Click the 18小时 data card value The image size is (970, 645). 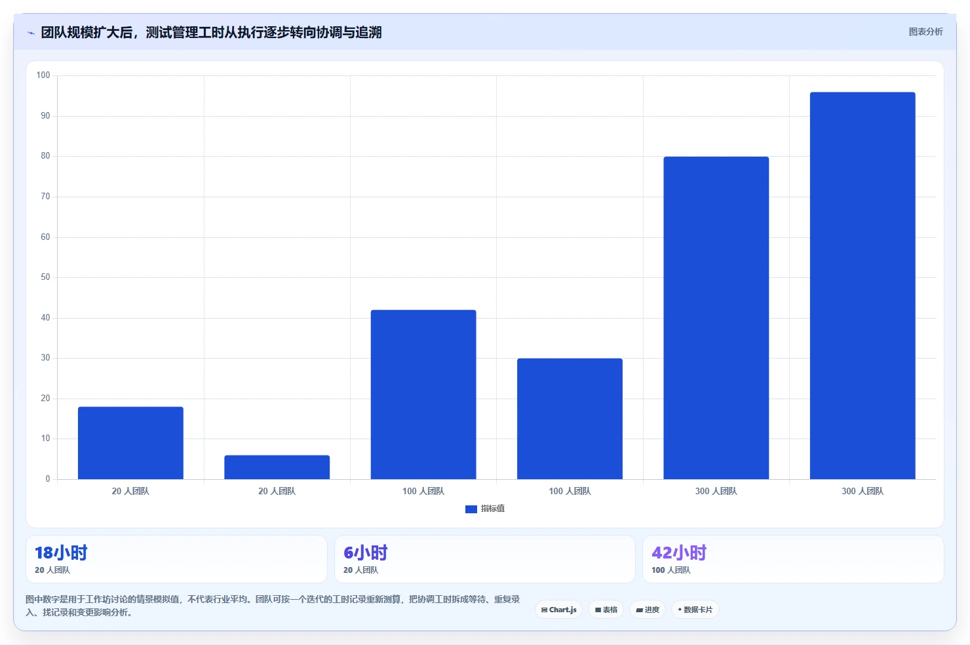(61, 553)
